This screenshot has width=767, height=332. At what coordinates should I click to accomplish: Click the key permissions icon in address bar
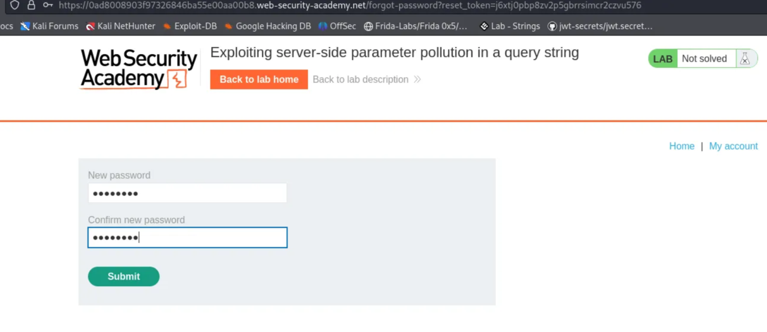pyautogui.click(x=48, y=5)
